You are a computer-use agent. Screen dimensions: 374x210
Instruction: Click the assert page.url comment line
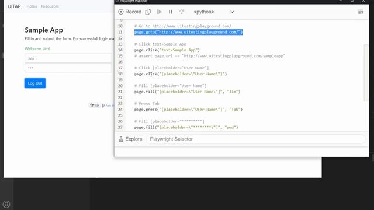pyautogui.click(x=210, y=56)
